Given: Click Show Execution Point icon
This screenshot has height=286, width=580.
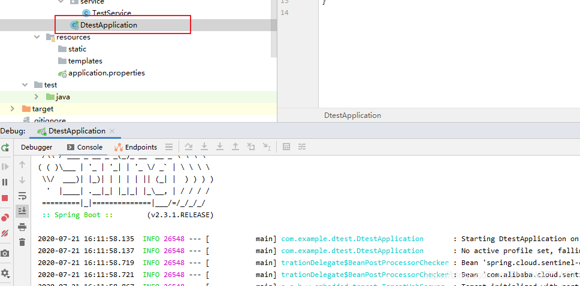Looking at the screenshot, I should point(169,147).
